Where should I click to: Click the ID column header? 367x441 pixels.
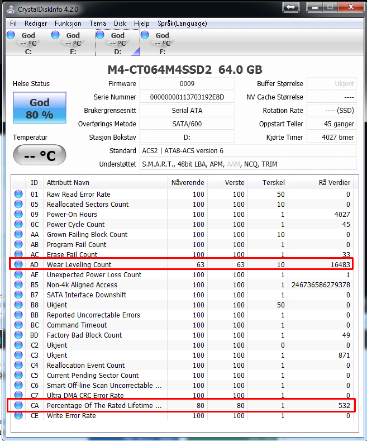[x=34, y=183]
